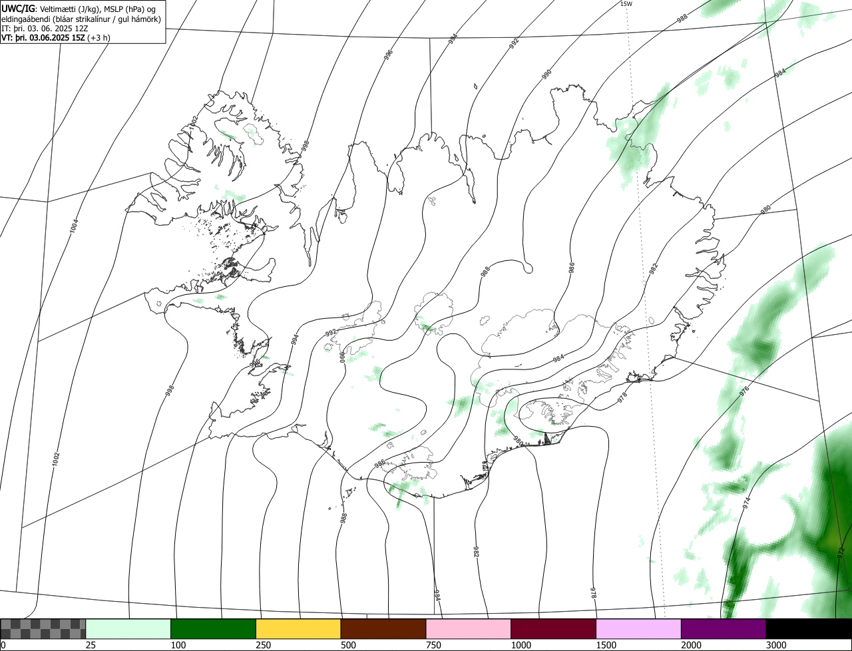Screen dimensions: 852x651
Task: Click the legend value "1000"
Action: click(x=521, y=645)
